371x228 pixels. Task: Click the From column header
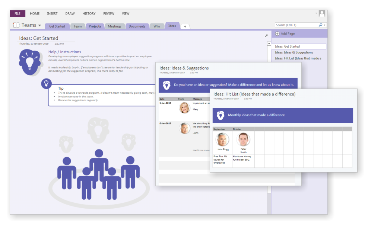[x=181, y=99]
